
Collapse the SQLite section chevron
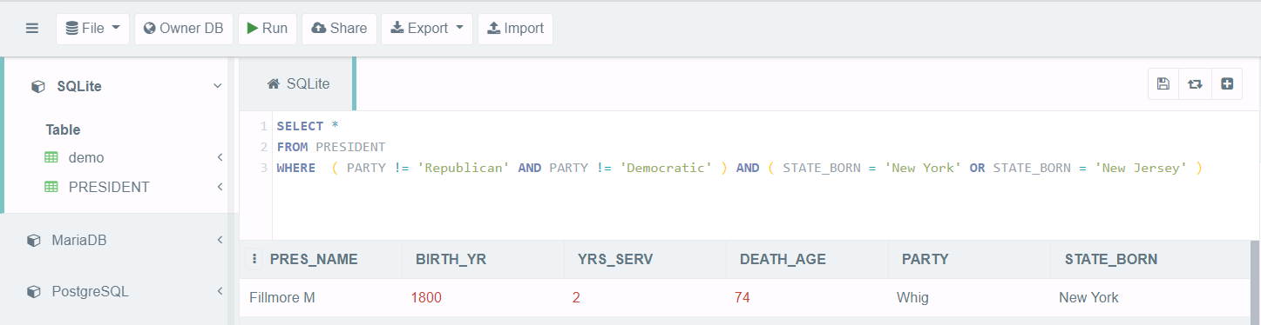[x=218, y=86]
